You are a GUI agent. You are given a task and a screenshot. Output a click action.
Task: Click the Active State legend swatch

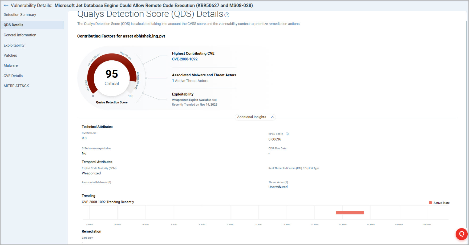pos(430,203)
